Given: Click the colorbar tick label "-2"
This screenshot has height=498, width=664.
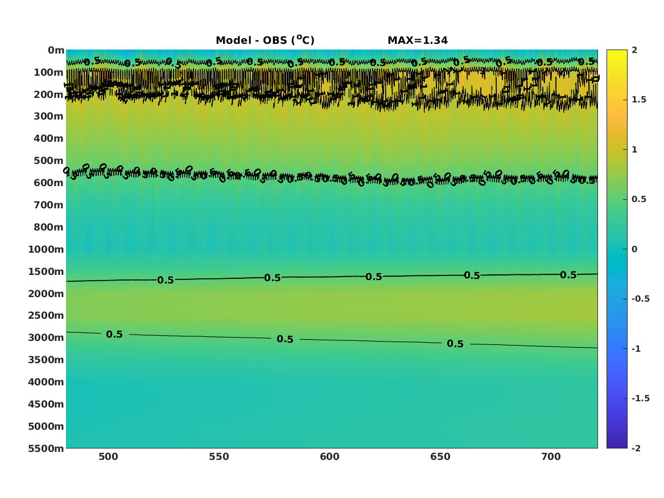Looking at the screenshot, I should pos(636,448).
